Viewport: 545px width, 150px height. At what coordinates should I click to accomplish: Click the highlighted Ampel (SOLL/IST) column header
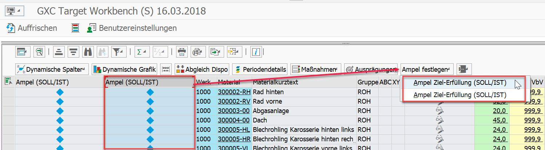149,82
